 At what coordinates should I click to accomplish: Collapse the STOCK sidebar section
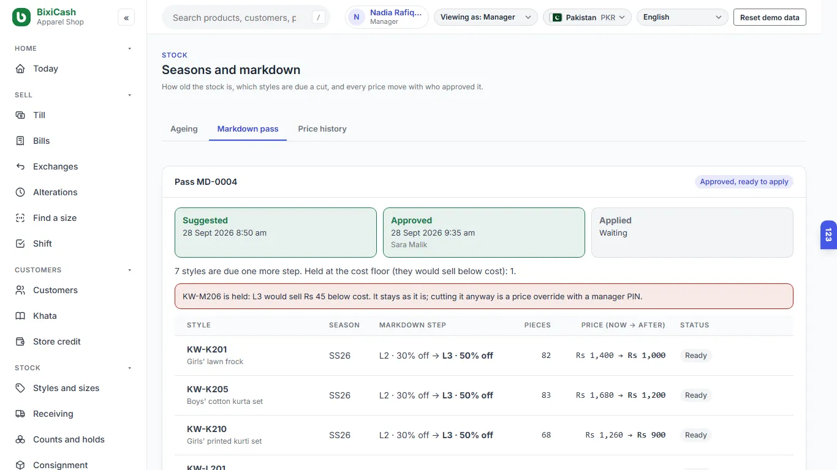[x=129, y=368]
